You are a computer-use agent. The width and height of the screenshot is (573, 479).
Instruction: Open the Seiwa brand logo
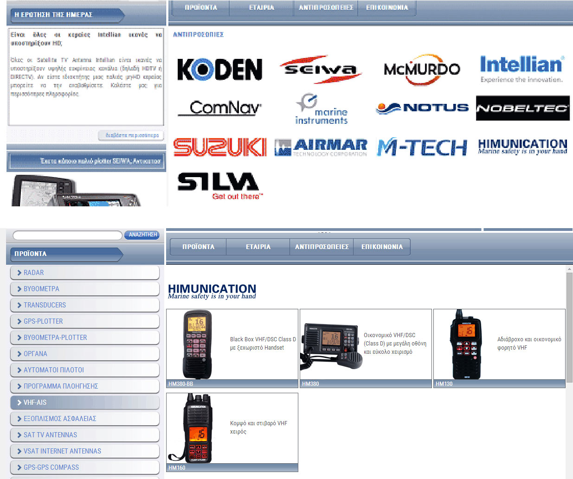(321, 70)
